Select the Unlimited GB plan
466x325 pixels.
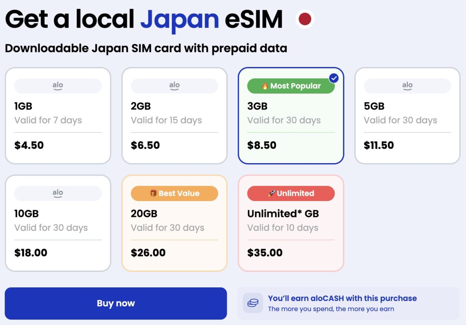click(x=290, y=222)
